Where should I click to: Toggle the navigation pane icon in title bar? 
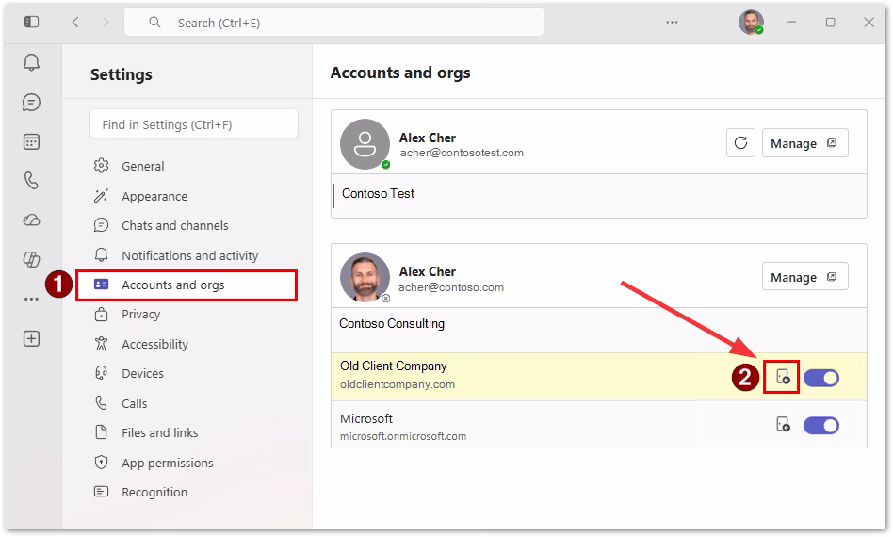(31, 23)
